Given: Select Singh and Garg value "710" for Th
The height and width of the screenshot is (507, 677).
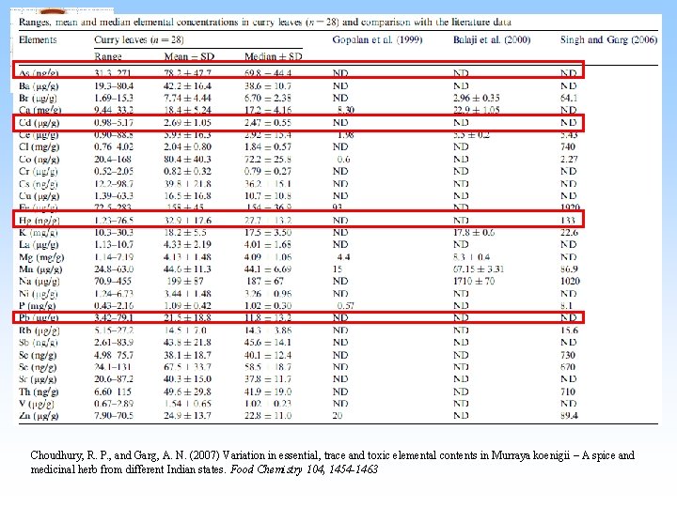Looking at the screenshot, I should click(x=568, y=392).
